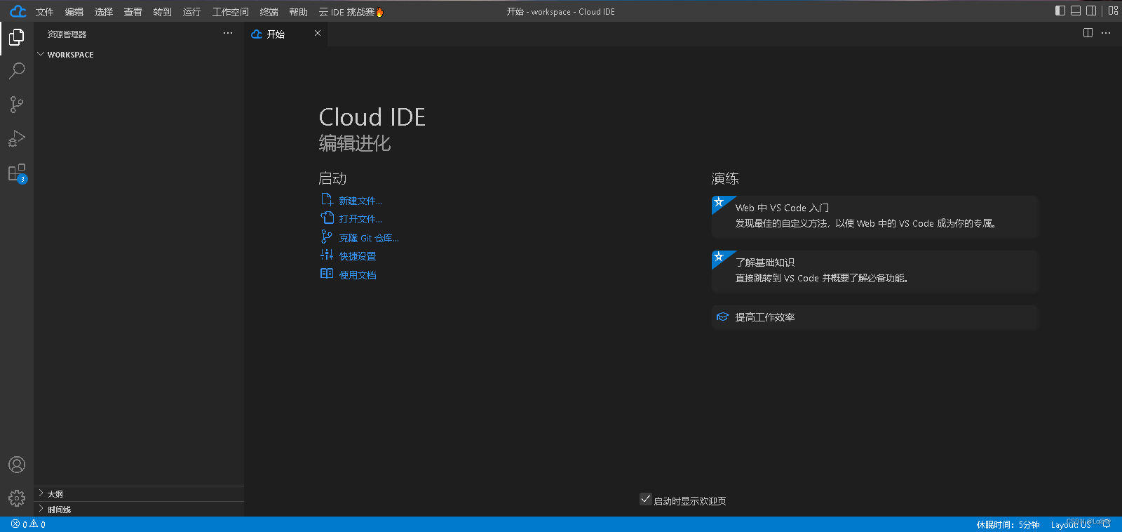Click the 使用文档 link
Viewport: 1122px width, 532px height.
(358, 275)
